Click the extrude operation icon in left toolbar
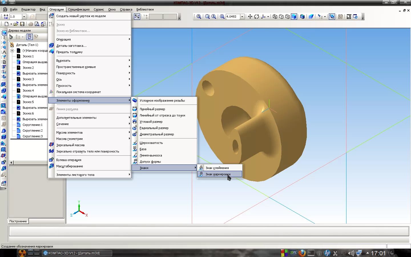Screen dimensions: 411x257 3,85
